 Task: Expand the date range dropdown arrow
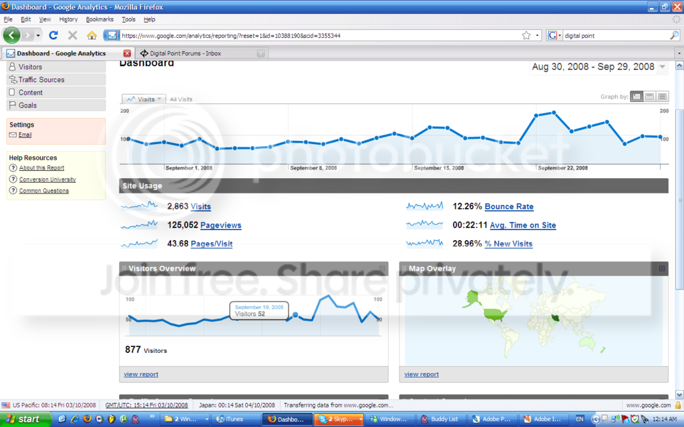(663, 67)
